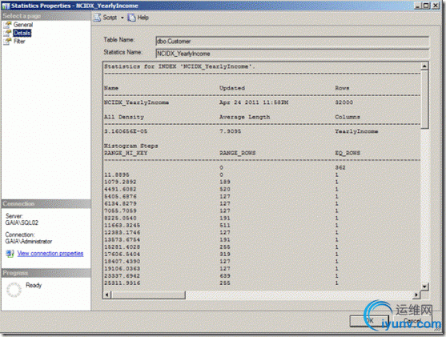Click the histogram key 11663.3245

click(x=122, y=225)
